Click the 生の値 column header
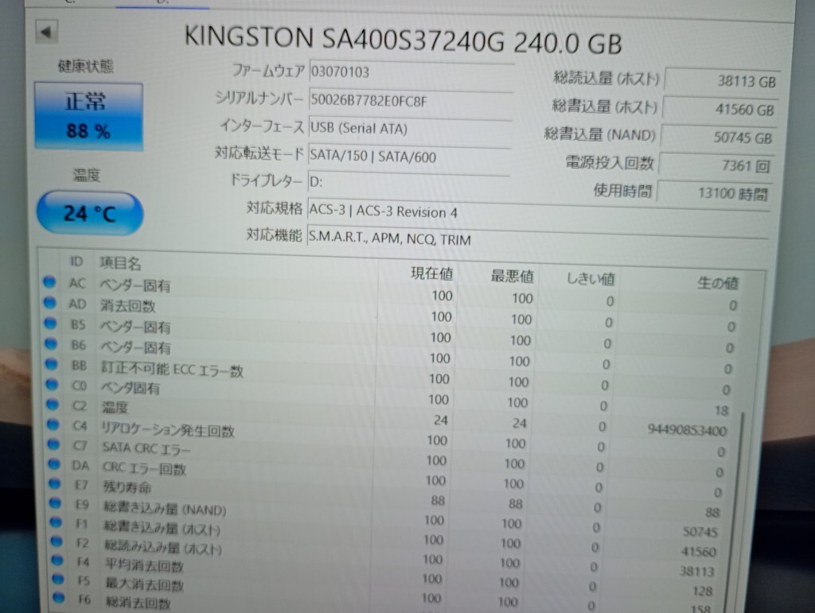 (717, 283)
